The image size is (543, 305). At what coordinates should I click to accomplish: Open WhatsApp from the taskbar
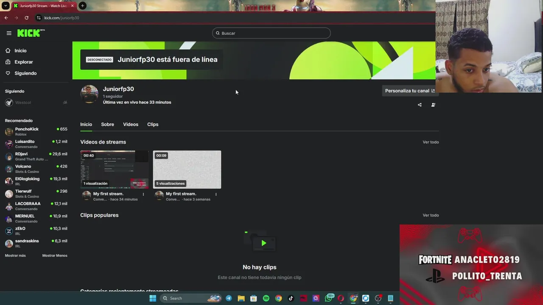click(328, 298)
